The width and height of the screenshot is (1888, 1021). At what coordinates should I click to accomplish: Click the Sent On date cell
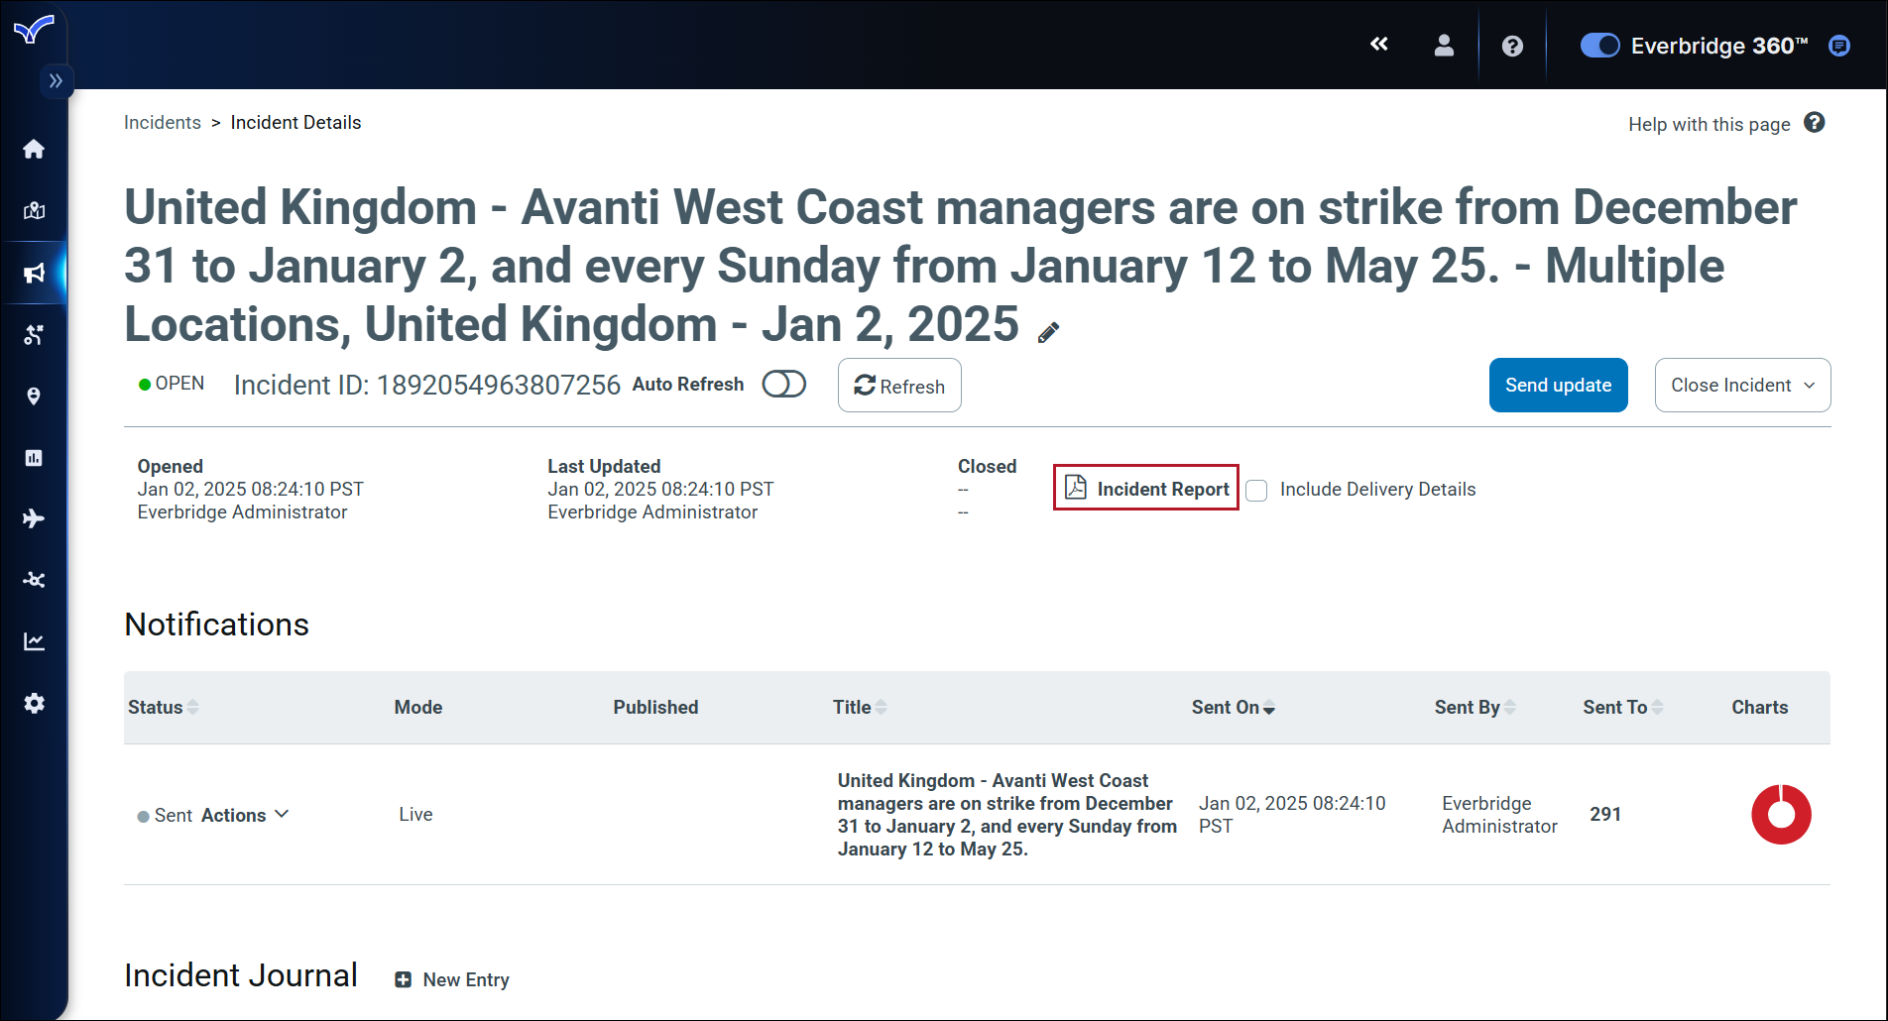click(1292, 815)
